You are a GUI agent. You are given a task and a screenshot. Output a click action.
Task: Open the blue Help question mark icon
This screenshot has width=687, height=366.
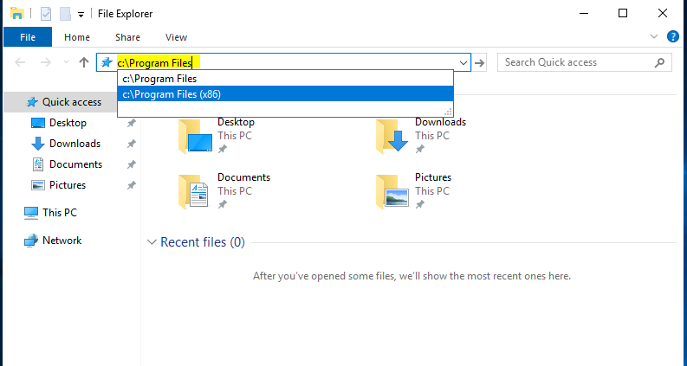tap(673, 36)
